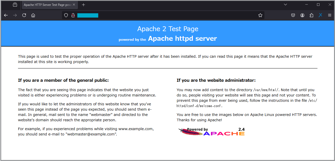Open a new tab with the plus button
Viewport: 335px width, 161px height.
84,5
